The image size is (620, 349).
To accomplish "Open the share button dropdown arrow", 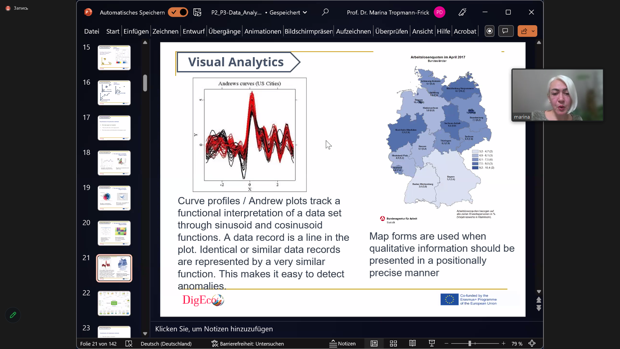I will [x=533, y=31].
